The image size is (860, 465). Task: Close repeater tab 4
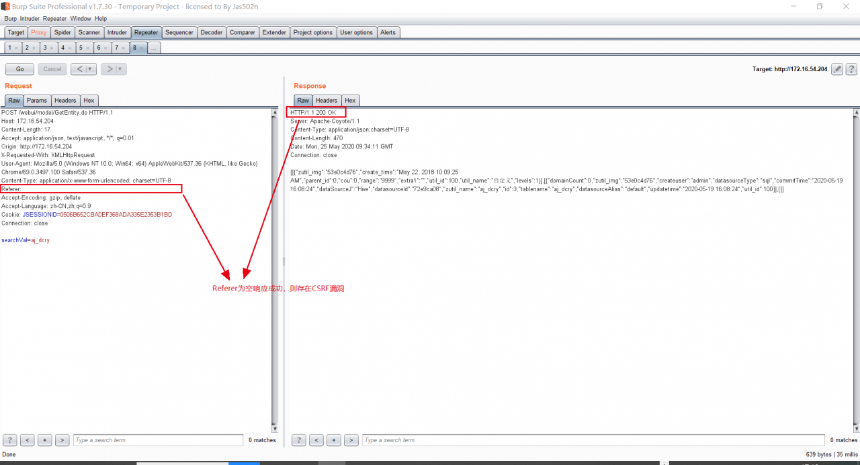pos(69,48)
